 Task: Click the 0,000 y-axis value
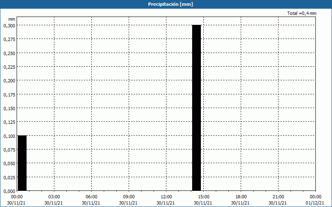[9, 191]
